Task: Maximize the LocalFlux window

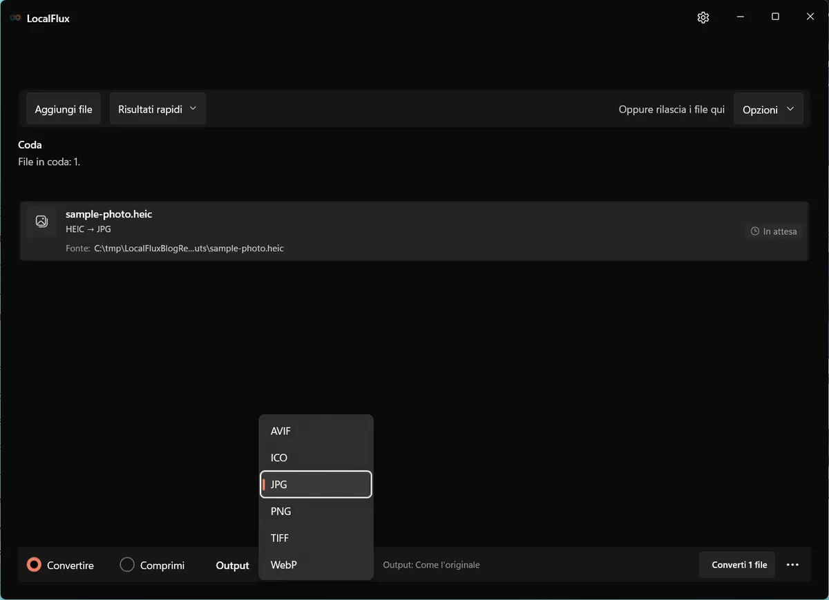Action: [x=775, y=17]
